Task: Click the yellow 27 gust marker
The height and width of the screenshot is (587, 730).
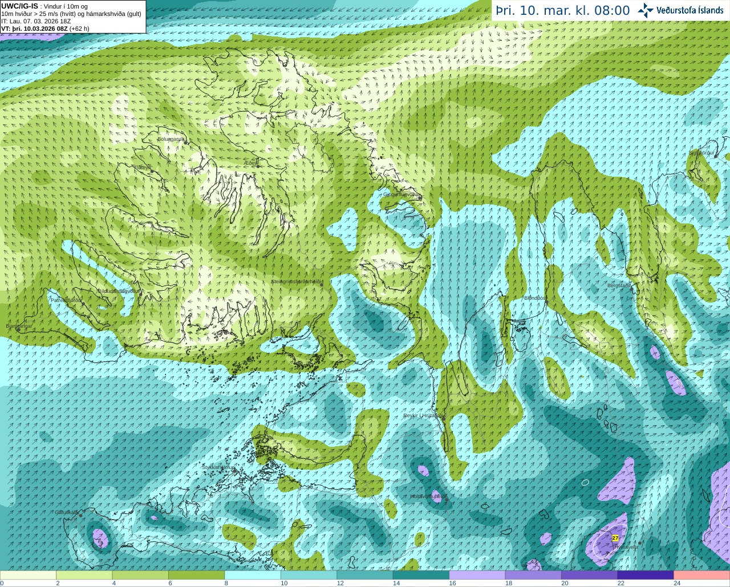Action: pos(615,537)
